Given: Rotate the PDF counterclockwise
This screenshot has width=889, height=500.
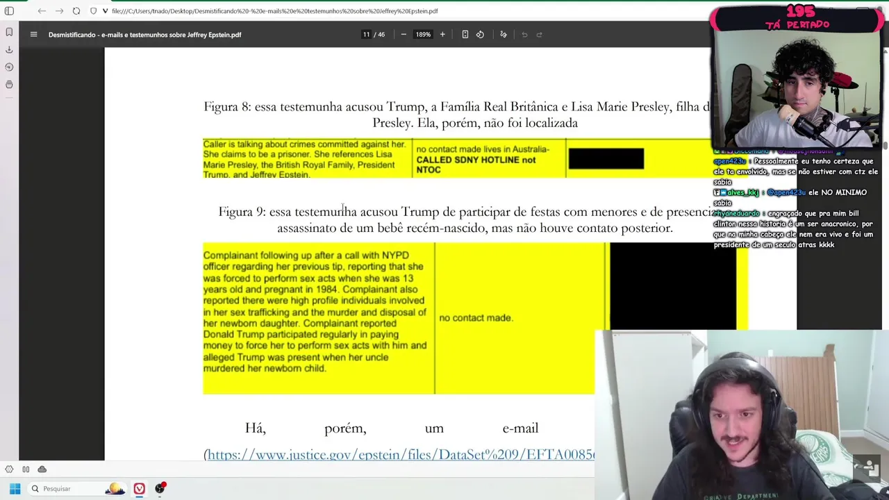Looking at the screenshot, I should click(x=480, y=34).
